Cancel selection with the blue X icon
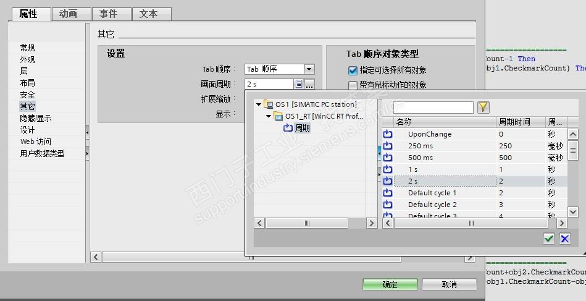Screen dimensions: 586x301 pos(565,239)
